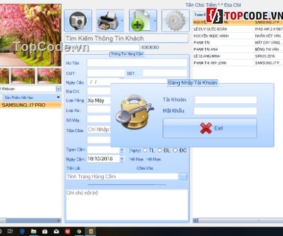Select LÊ DUY QUỐC ĐOÀN row
This screenshot has height=236, width=283.
point(238,29)
